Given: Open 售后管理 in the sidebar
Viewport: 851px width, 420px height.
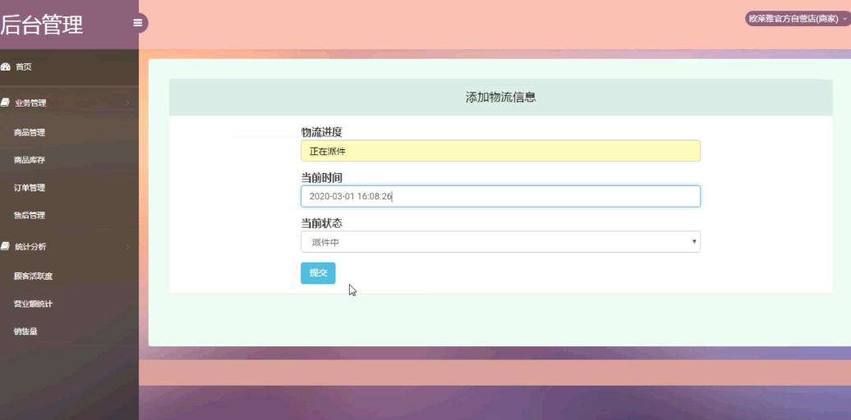Looking at the screenshot, I should (30, 216).
